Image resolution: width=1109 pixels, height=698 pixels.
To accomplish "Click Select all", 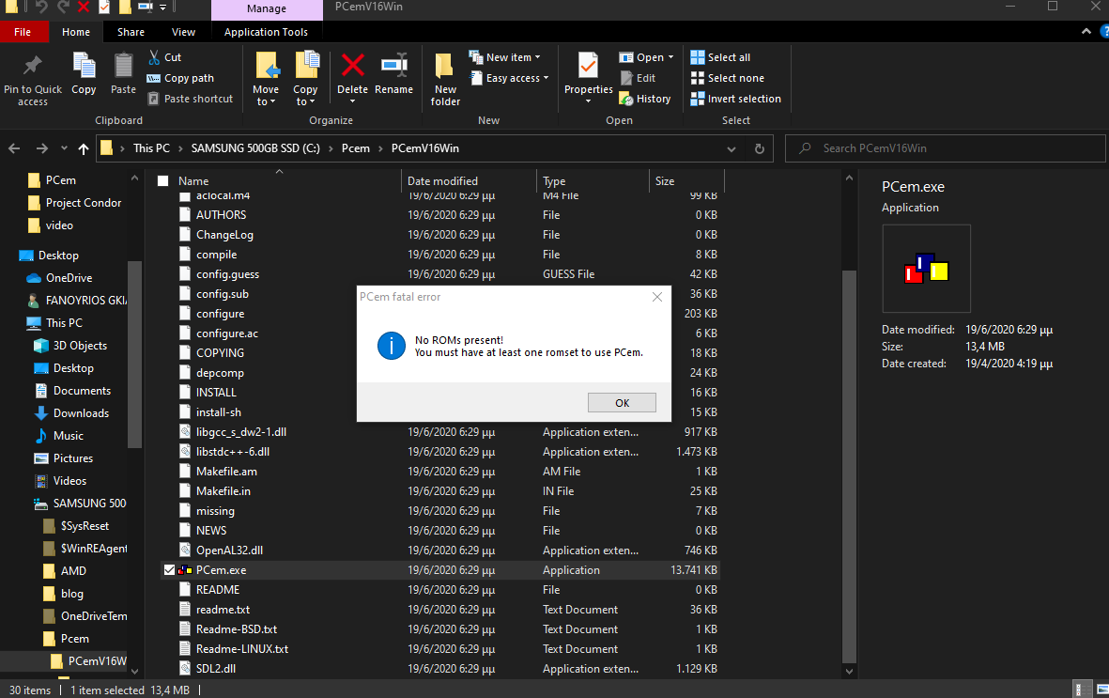I will (x=720, y=57).
